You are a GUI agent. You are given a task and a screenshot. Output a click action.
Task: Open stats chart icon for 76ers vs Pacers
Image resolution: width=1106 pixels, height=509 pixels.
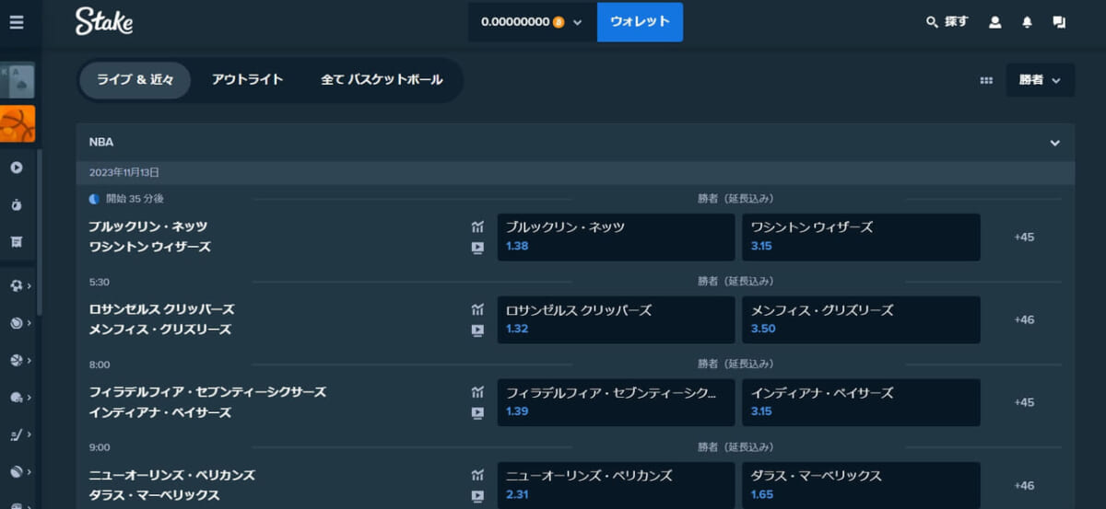tap(477, 392)
